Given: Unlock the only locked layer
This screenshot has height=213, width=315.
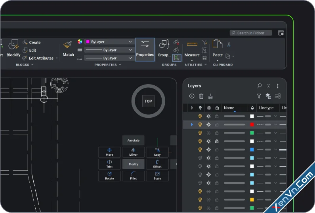Looking at the screenshot, I should [x=217, y=141].
